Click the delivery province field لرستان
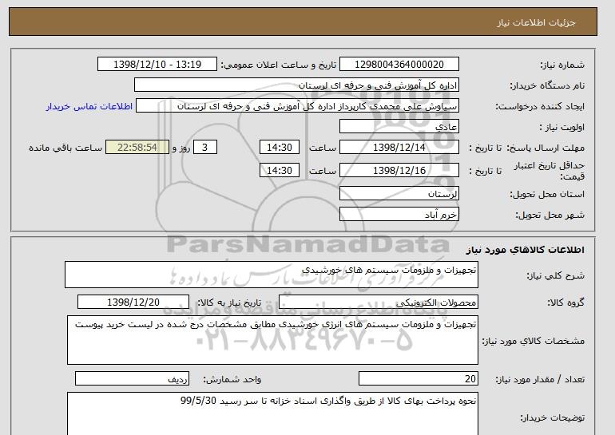This screenshot has height=435, width=615. coord(399,194)
